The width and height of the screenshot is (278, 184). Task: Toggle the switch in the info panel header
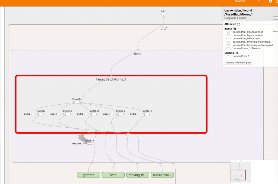pyautogui.click(x=275, y=18)
